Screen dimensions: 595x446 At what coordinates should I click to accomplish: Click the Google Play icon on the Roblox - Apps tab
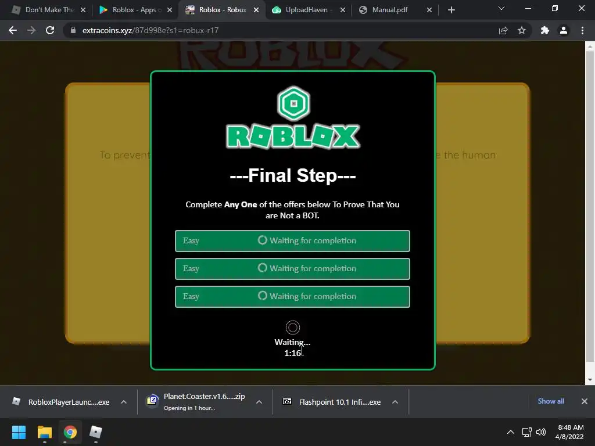[103, 10]
